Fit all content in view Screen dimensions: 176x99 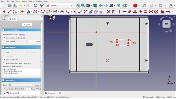click(78, 5)
